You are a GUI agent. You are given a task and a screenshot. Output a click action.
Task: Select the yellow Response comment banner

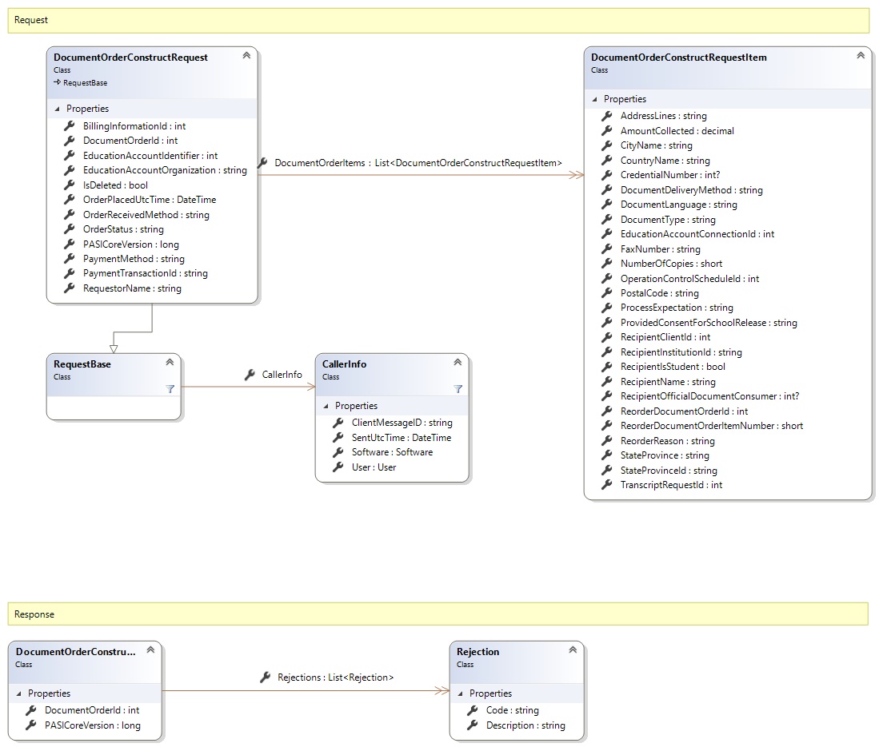438,614
